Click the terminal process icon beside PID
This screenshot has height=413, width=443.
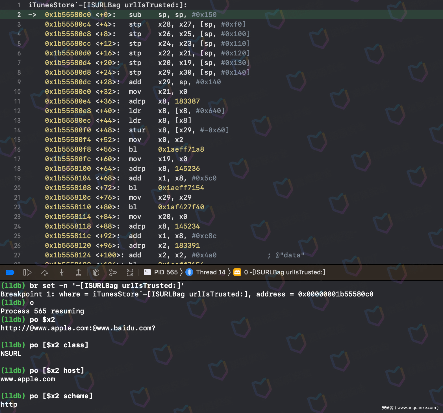147,272
